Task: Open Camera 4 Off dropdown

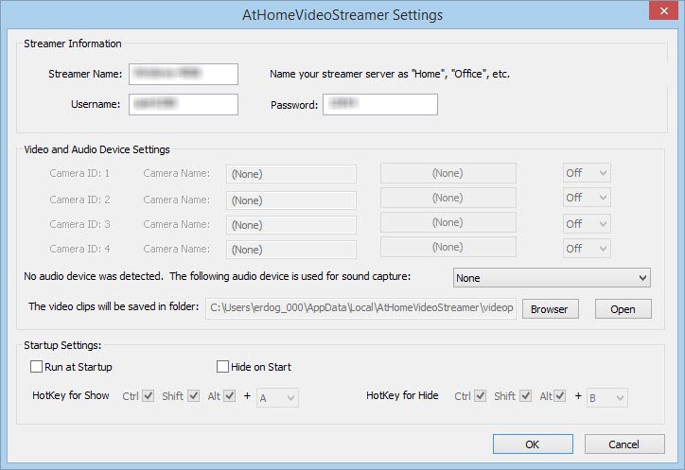Action: point(587,249)
